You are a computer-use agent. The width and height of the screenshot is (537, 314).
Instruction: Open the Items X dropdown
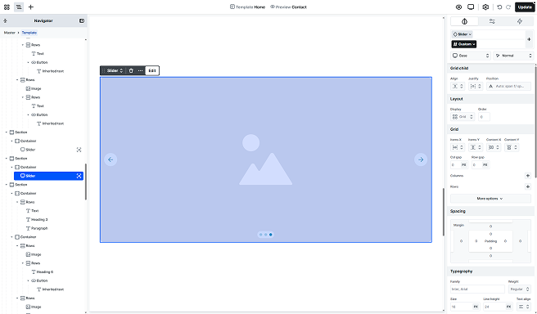click(x=458, y=147)
